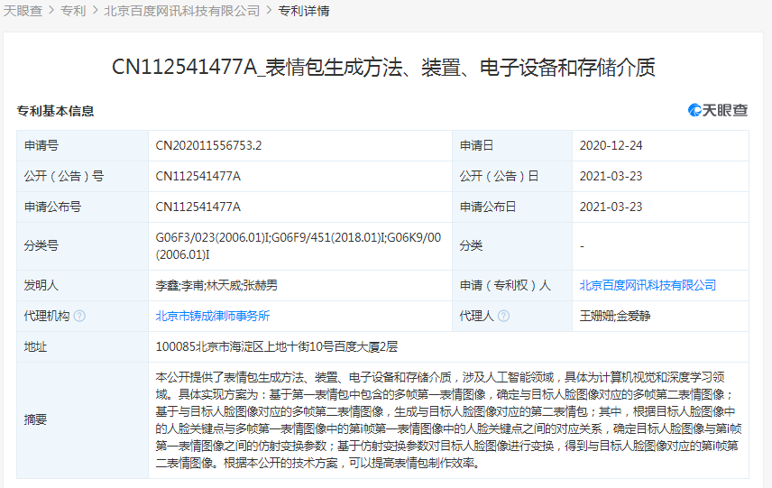This screenshot has height=488, width=772.
Task: Select agents 王姗姗;金爱静
Action: pos(615,316)
